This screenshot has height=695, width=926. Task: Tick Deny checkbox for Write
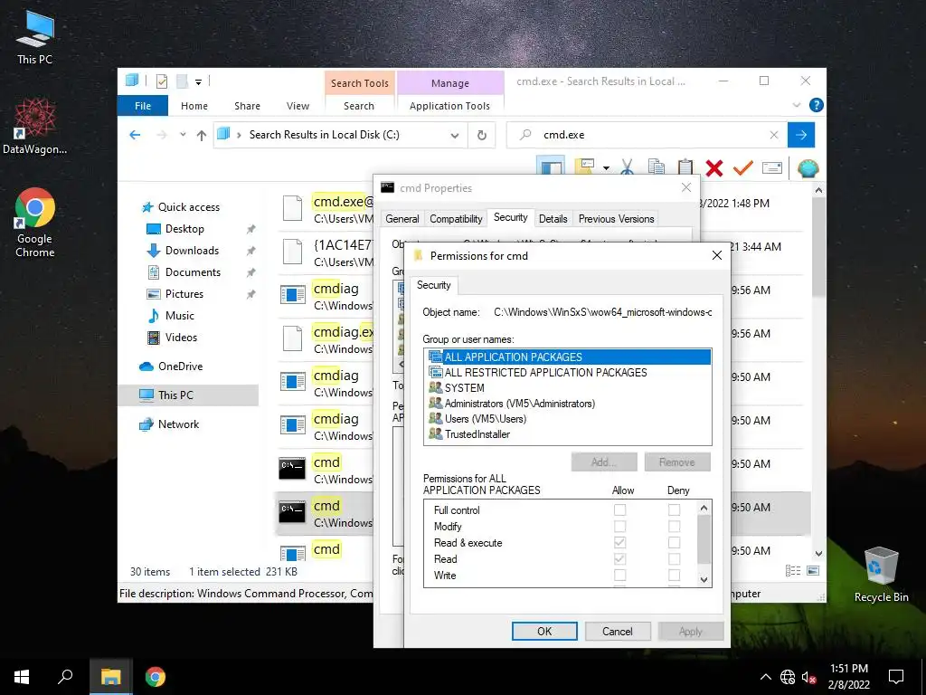tap(674, 575)
